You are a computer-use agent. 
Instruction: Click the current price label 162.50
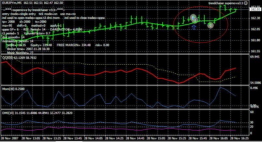255,9
